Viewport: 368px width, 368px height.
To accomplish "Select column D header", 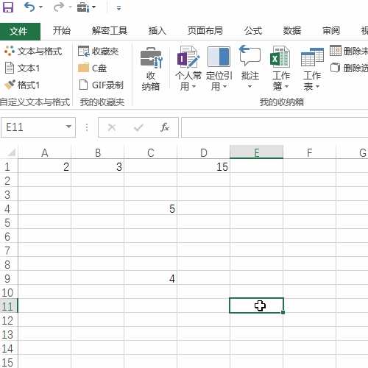I will 204,152.
